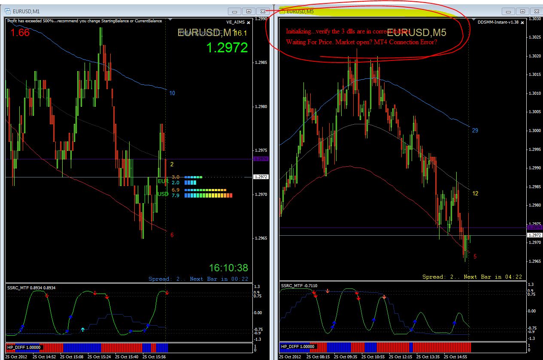Click the red 1.66 value on M1 chart
Viewport: 543px width, 360px height.
coord(20,33)
